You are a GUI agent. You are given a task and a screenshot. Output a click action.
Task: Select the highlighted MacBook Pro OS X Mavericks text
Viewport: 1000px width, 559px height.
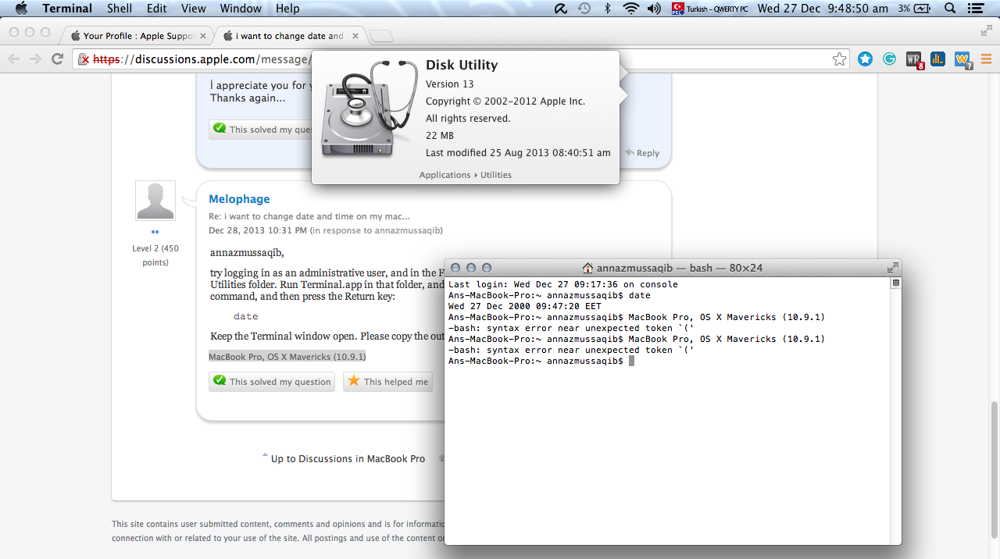click(287, 356)
